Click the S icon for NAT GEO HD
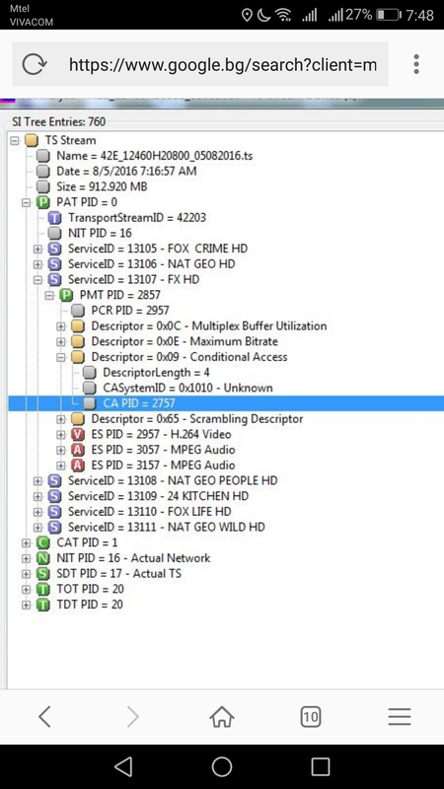The height and width of the screenshot is (789, 444). (x=54, y=264)
